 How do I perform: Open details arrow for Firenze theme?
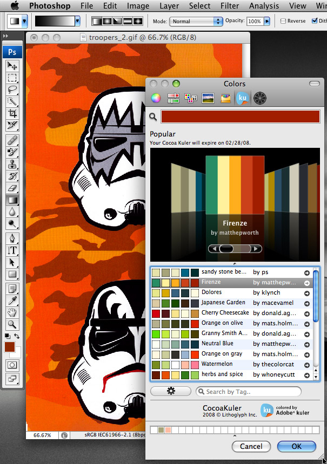(307, 283)
